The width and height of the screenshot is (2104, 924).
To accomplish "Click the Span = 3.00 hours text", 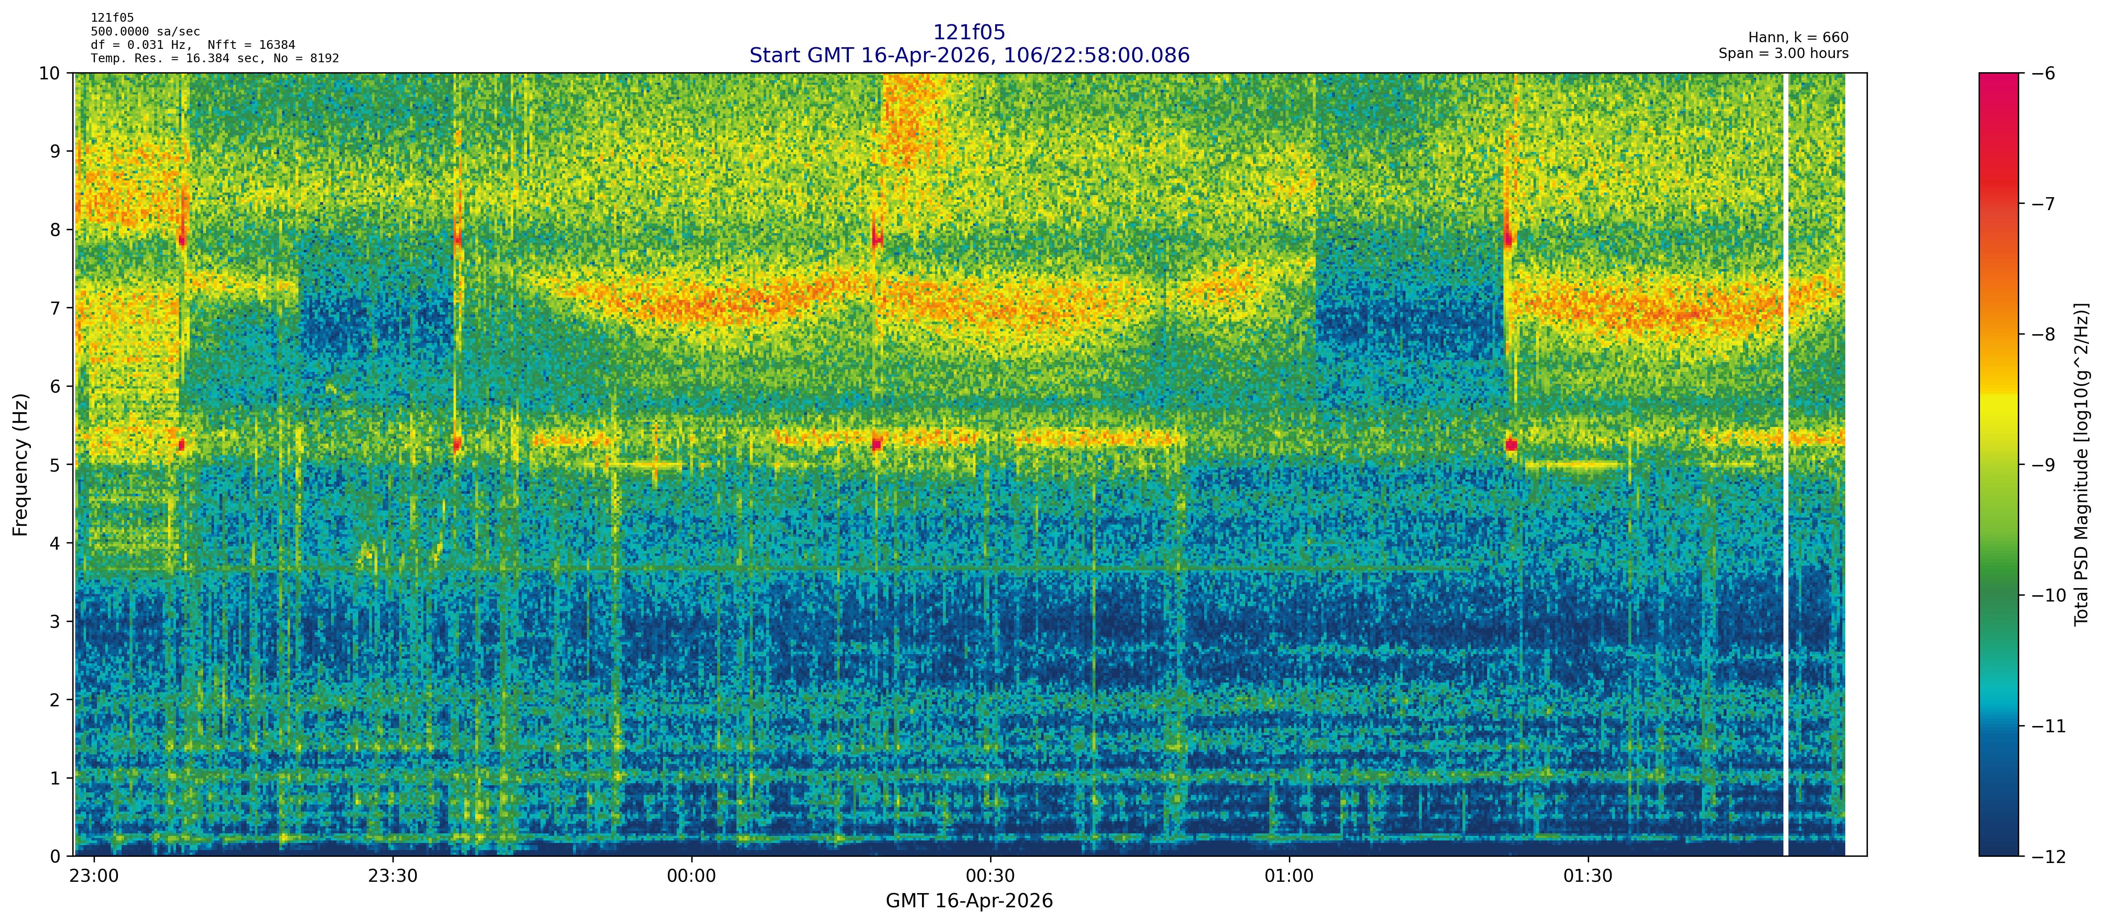I will pos(1783,53).
